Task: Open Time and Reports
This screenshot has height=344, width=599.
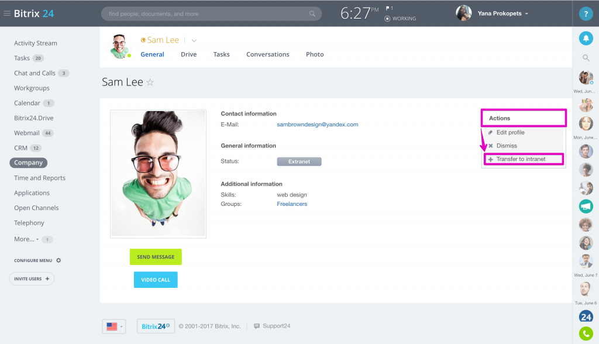Action: [x=40, y=178]
